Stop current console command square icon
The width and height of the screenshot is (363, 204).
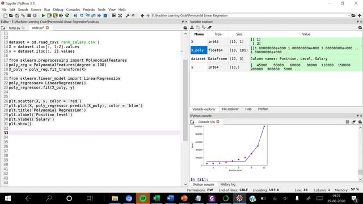coord(348,122)
